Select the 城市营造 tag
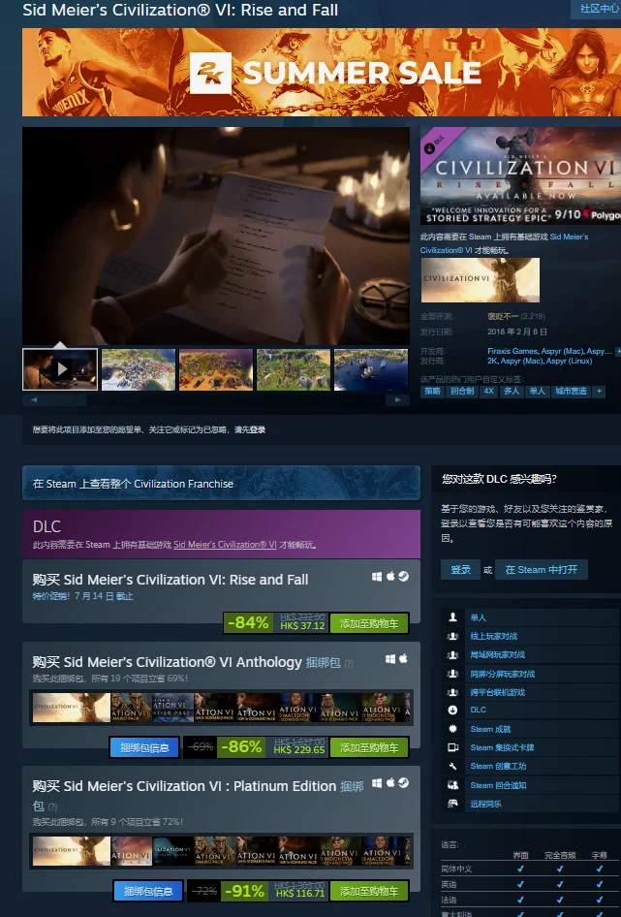 571,392
